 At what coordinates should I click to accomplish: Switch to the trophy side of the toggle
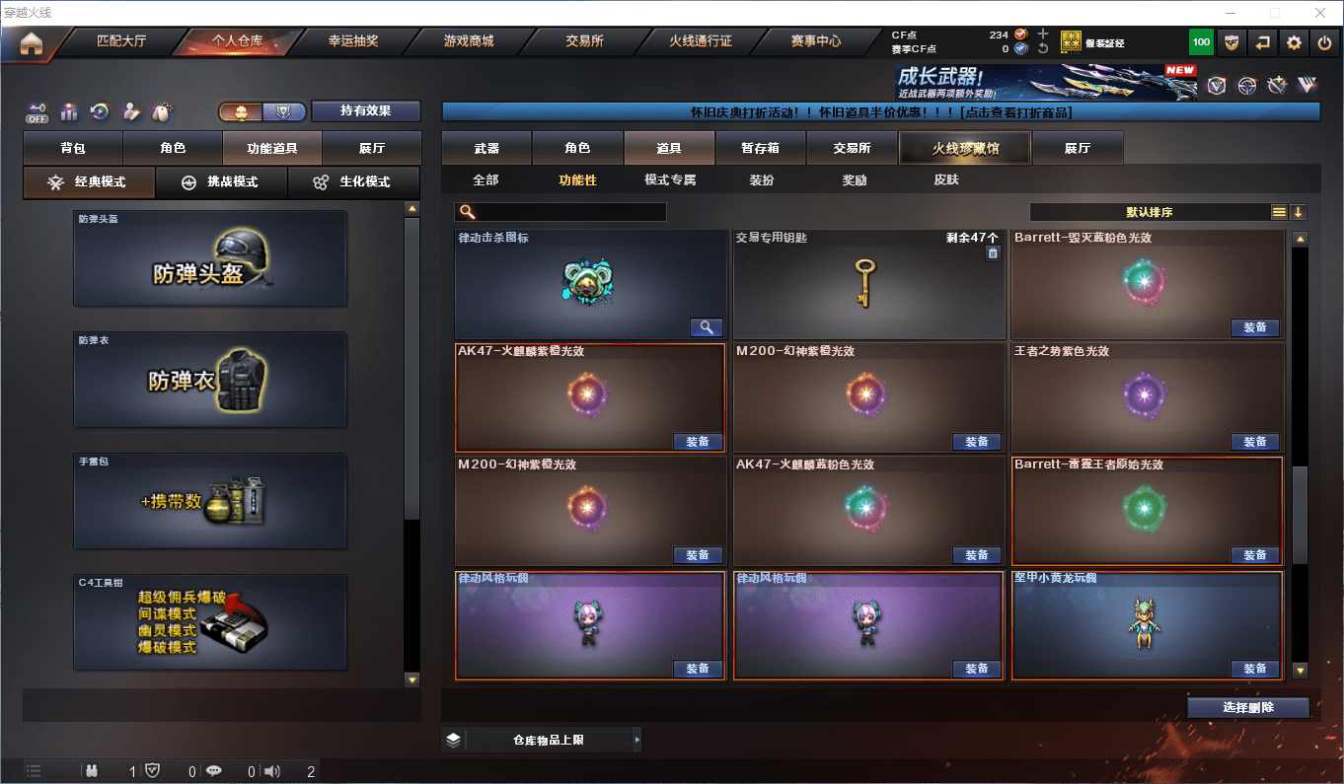[283, 112]
